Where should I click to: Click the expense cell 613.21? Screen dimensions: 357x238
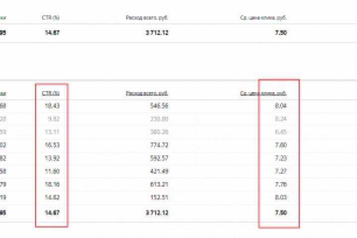159,184
